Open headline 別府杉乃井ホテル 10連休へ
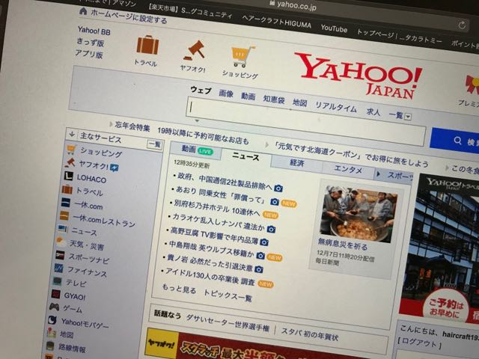Viewport: 479px width, 359px height. [216, 208]
